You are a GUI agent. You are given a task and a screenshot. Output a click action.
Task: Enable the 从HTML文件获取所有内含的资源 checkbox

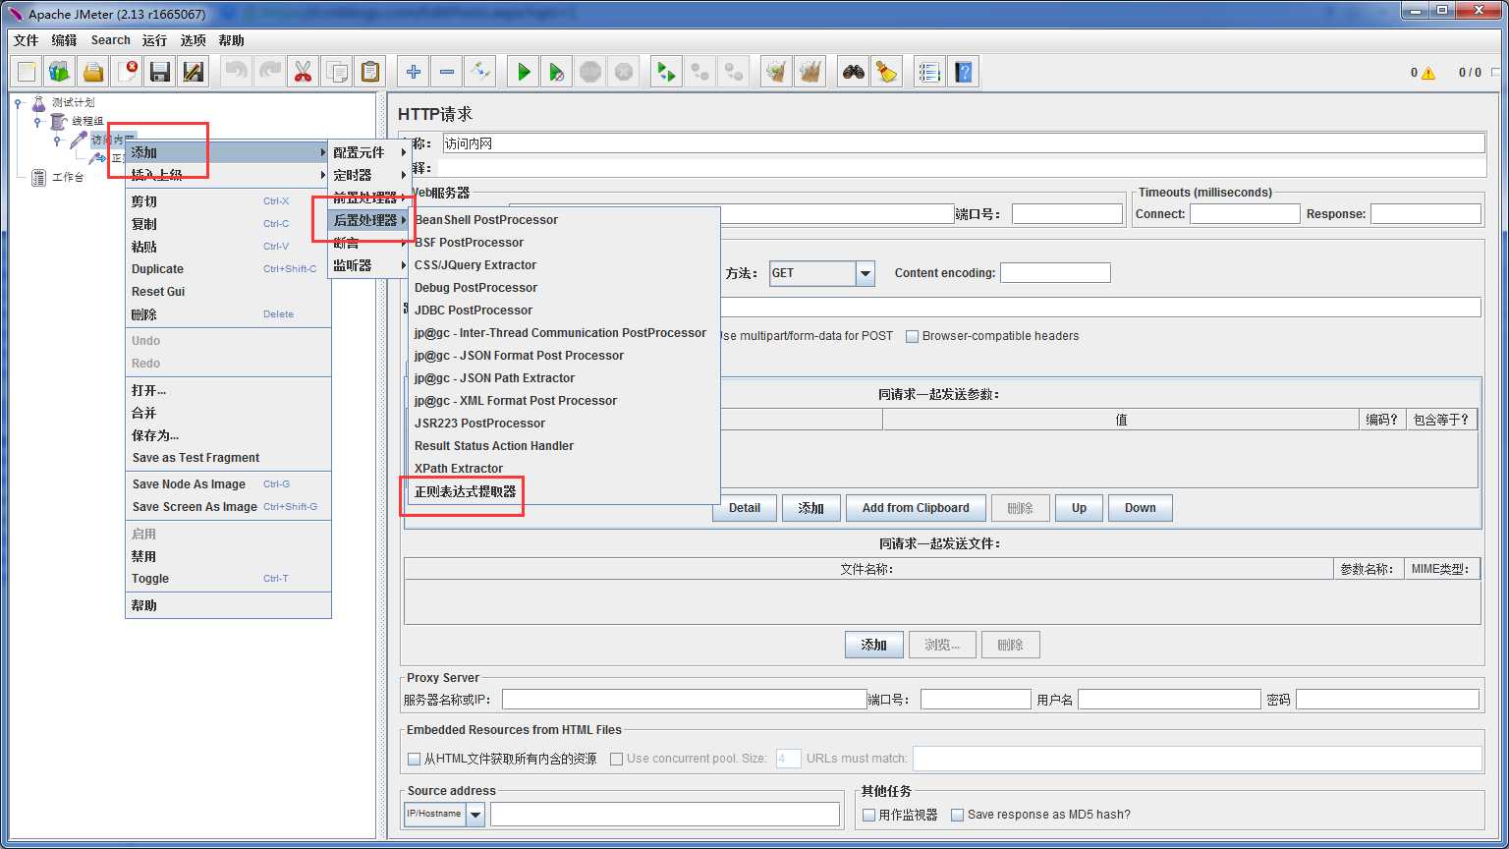point(414,759)
